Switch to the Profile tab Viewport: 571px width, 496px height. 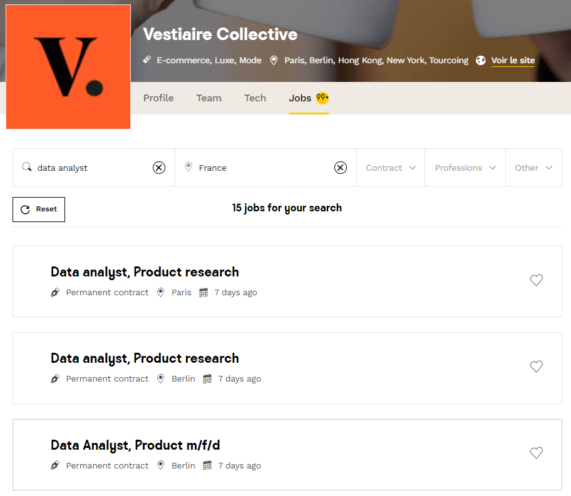(x=158, y=98)
